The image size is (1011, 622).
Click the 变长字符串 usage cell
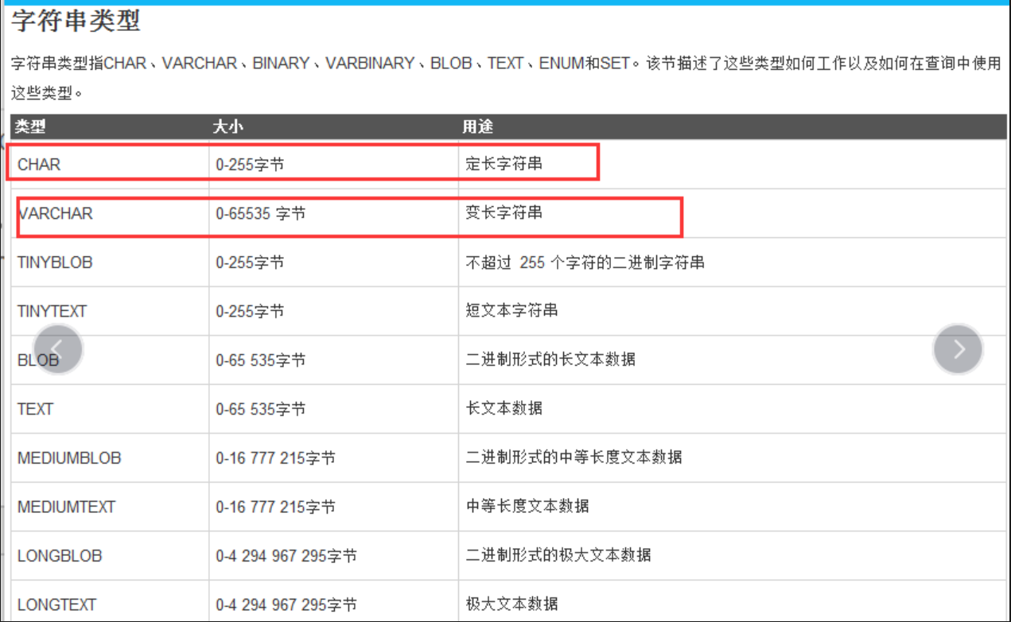[733, 213]
